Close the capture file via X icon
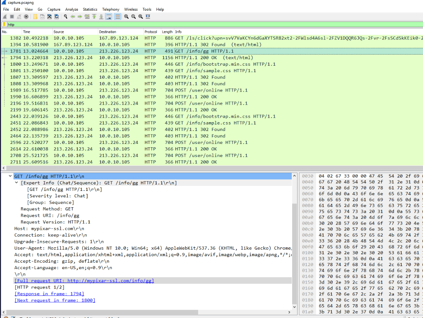 pos(49,16)
